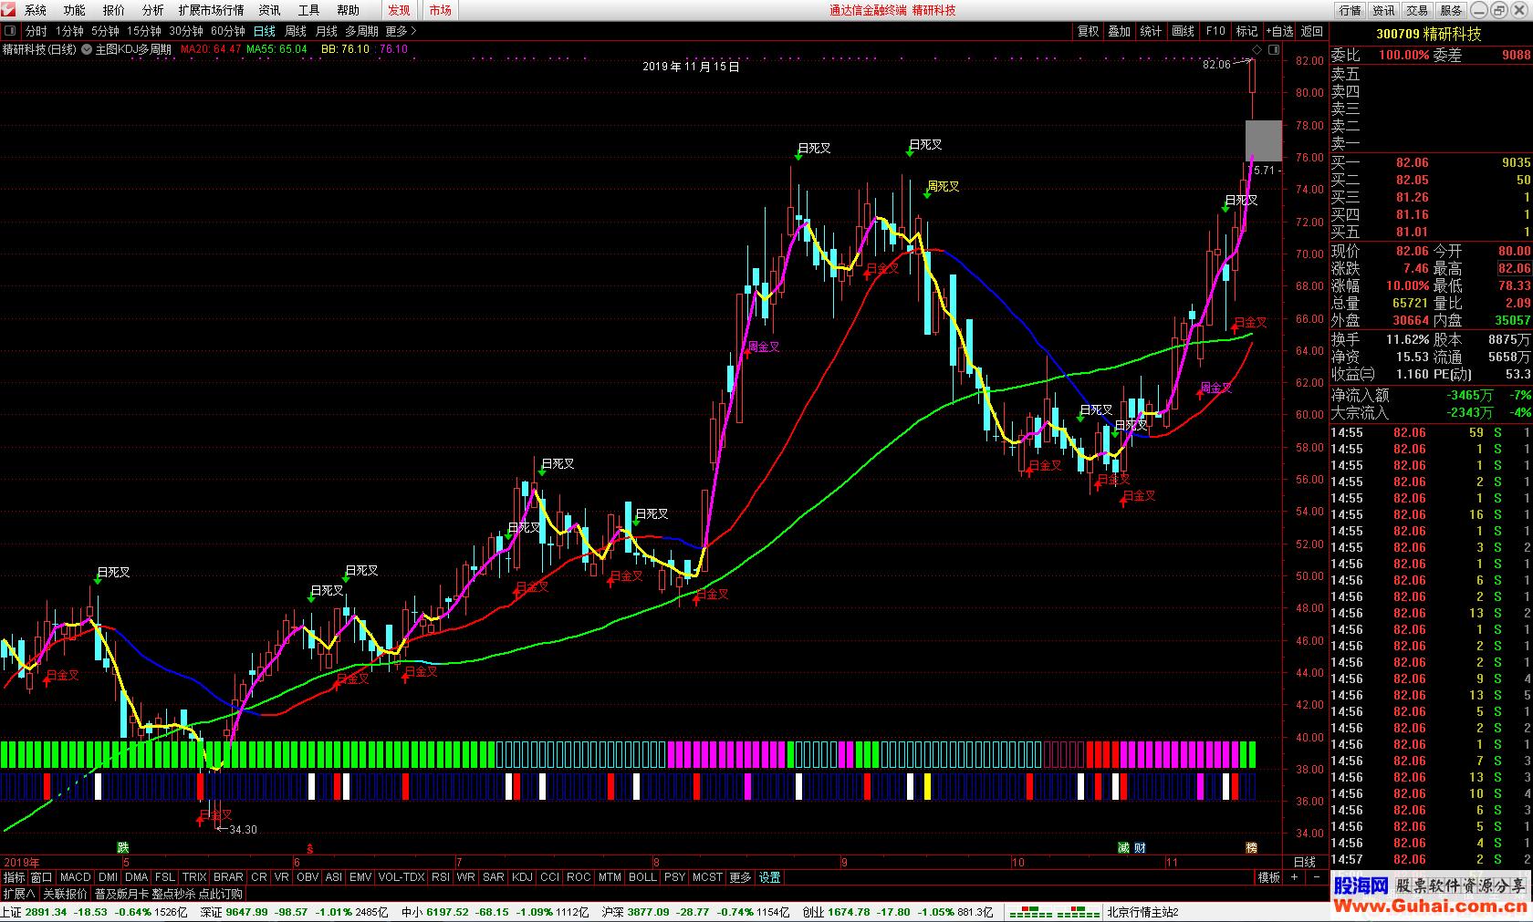This screenshot has width=1533, height=922.
Task: Select the VOL-TDX indicator tab
Action: point(401,877)
